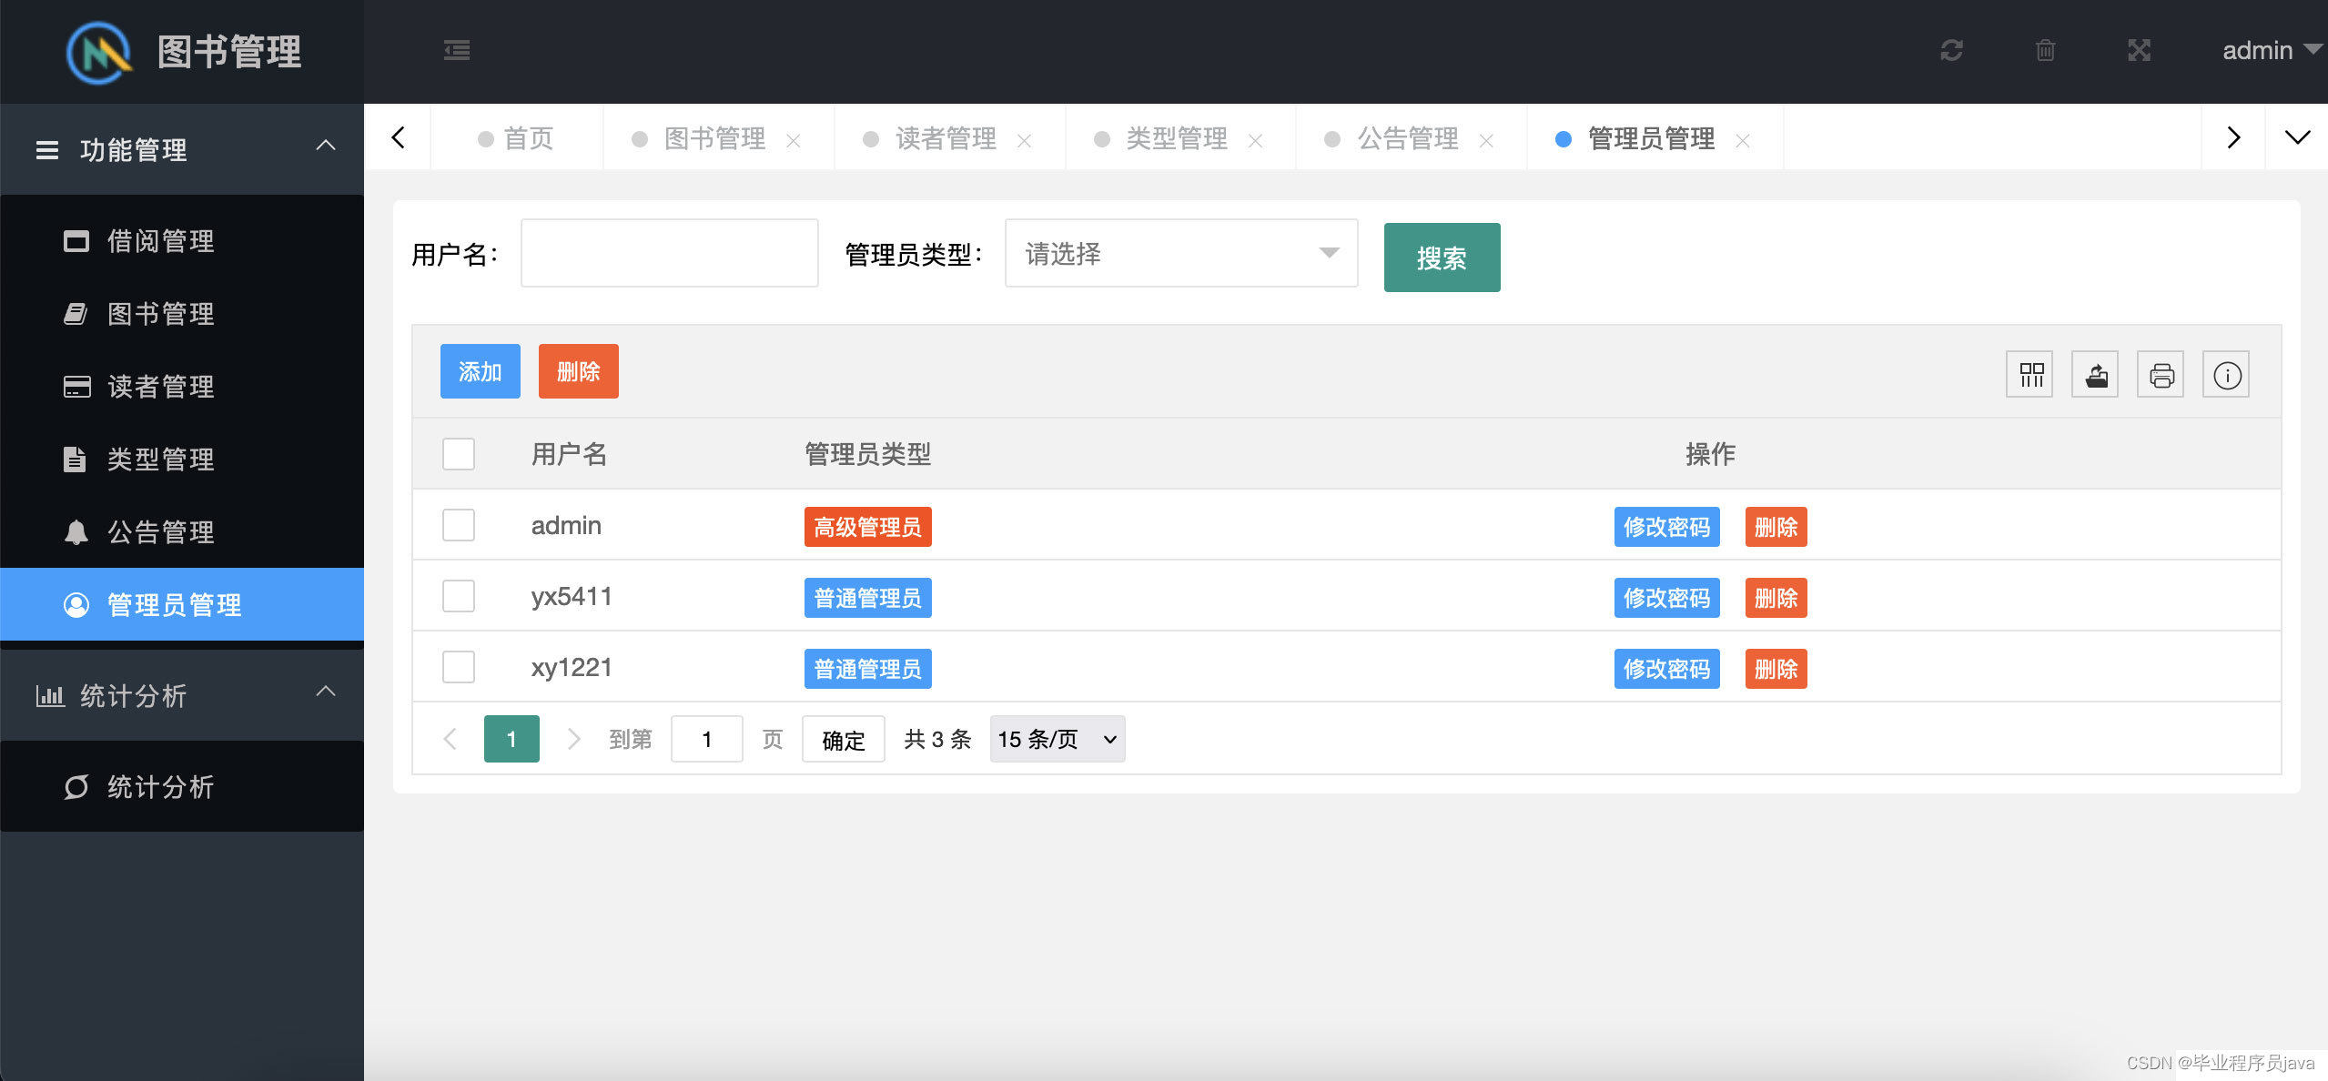This screenshot has width=2328, height=1081.
Task: Open 公告管理 in sidebar
Action: tap(182, 532)
